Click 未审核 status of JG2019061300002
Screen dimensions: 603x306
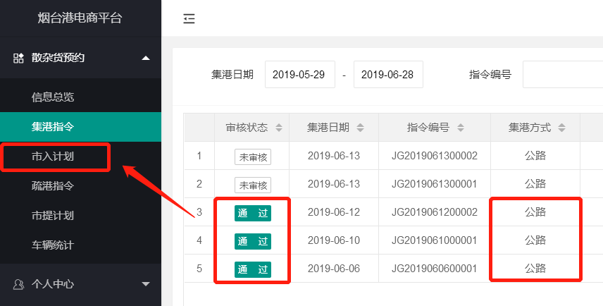click(253, 157)
